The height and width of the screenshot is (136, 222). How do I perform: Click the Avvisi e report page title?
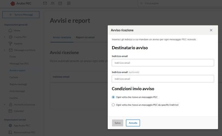(x=70, y=20)
